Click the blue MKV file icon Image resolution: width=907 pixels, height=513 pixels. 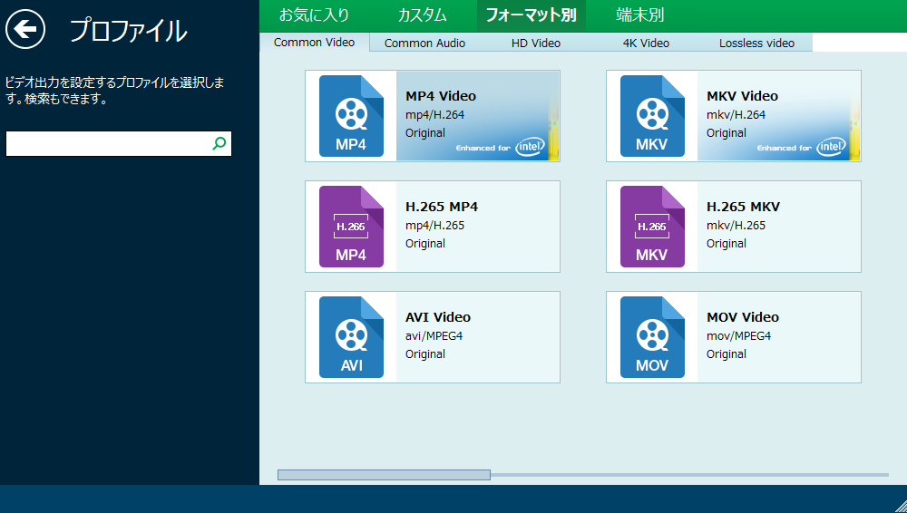[652, 116]
